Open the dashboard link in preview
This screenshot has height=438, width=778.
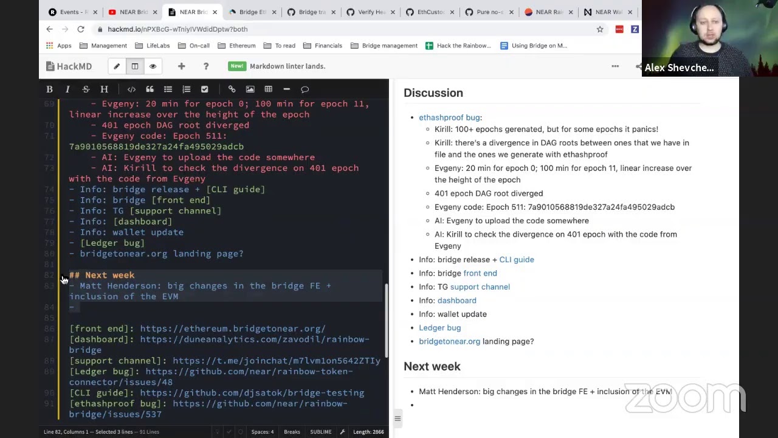(x=456, y=301)
